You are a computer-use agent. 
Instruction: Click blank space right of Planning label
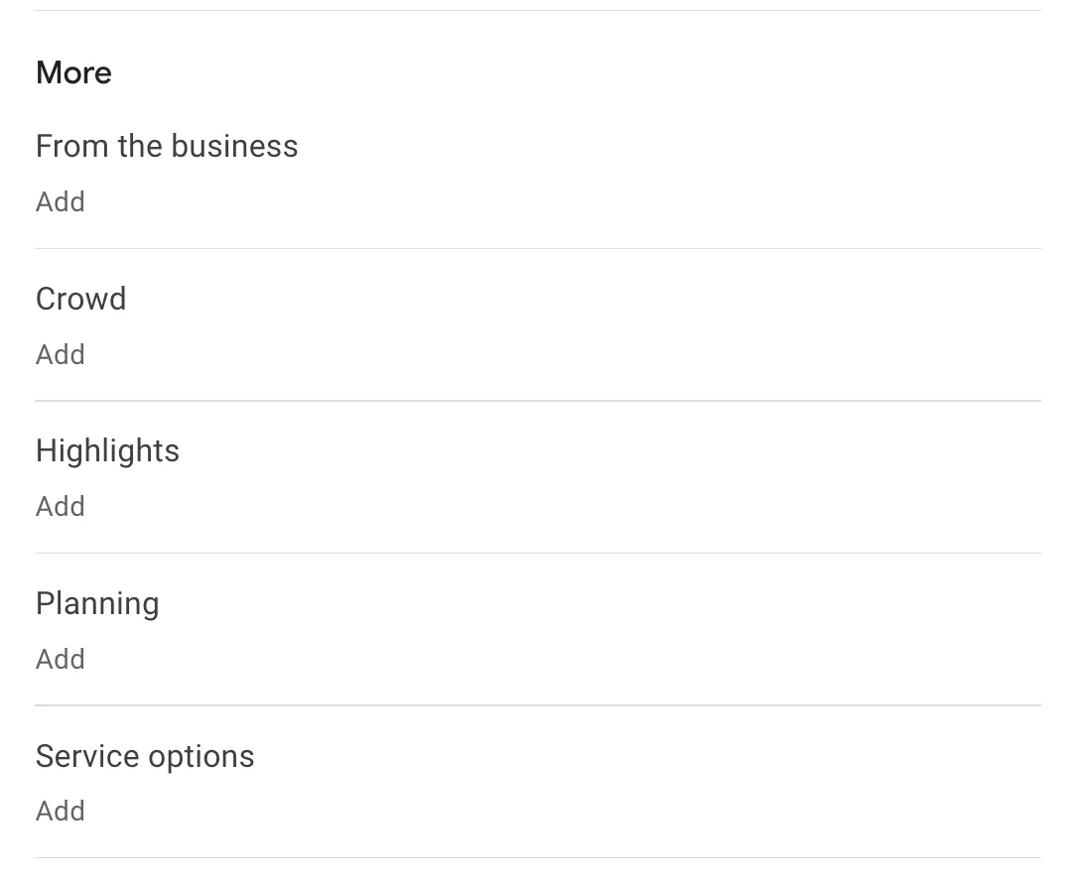click(596, 604)
